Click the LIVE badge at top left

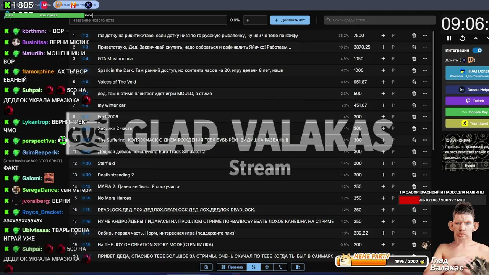click(44, 5)
